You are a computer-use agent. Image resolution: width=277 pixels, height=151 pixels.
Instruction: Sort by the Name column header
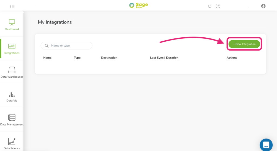47,58
